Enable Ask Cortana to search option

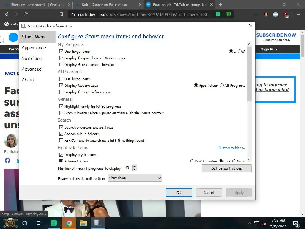click(x=61, y=140)
